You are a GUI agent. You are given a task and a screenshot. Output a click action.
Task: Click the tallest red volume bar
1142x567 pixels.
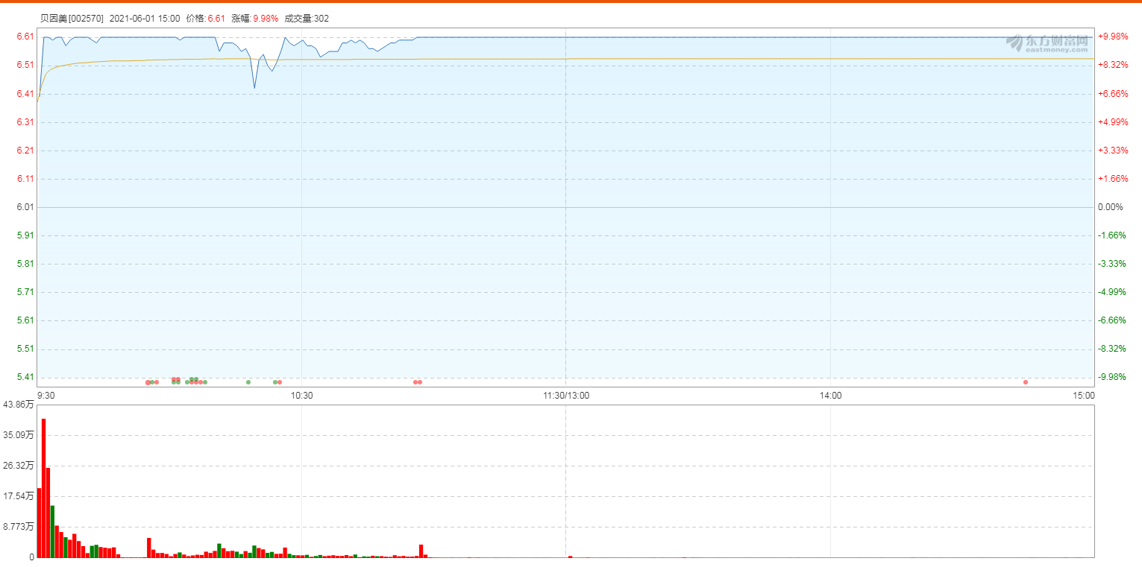pos(44,488)
